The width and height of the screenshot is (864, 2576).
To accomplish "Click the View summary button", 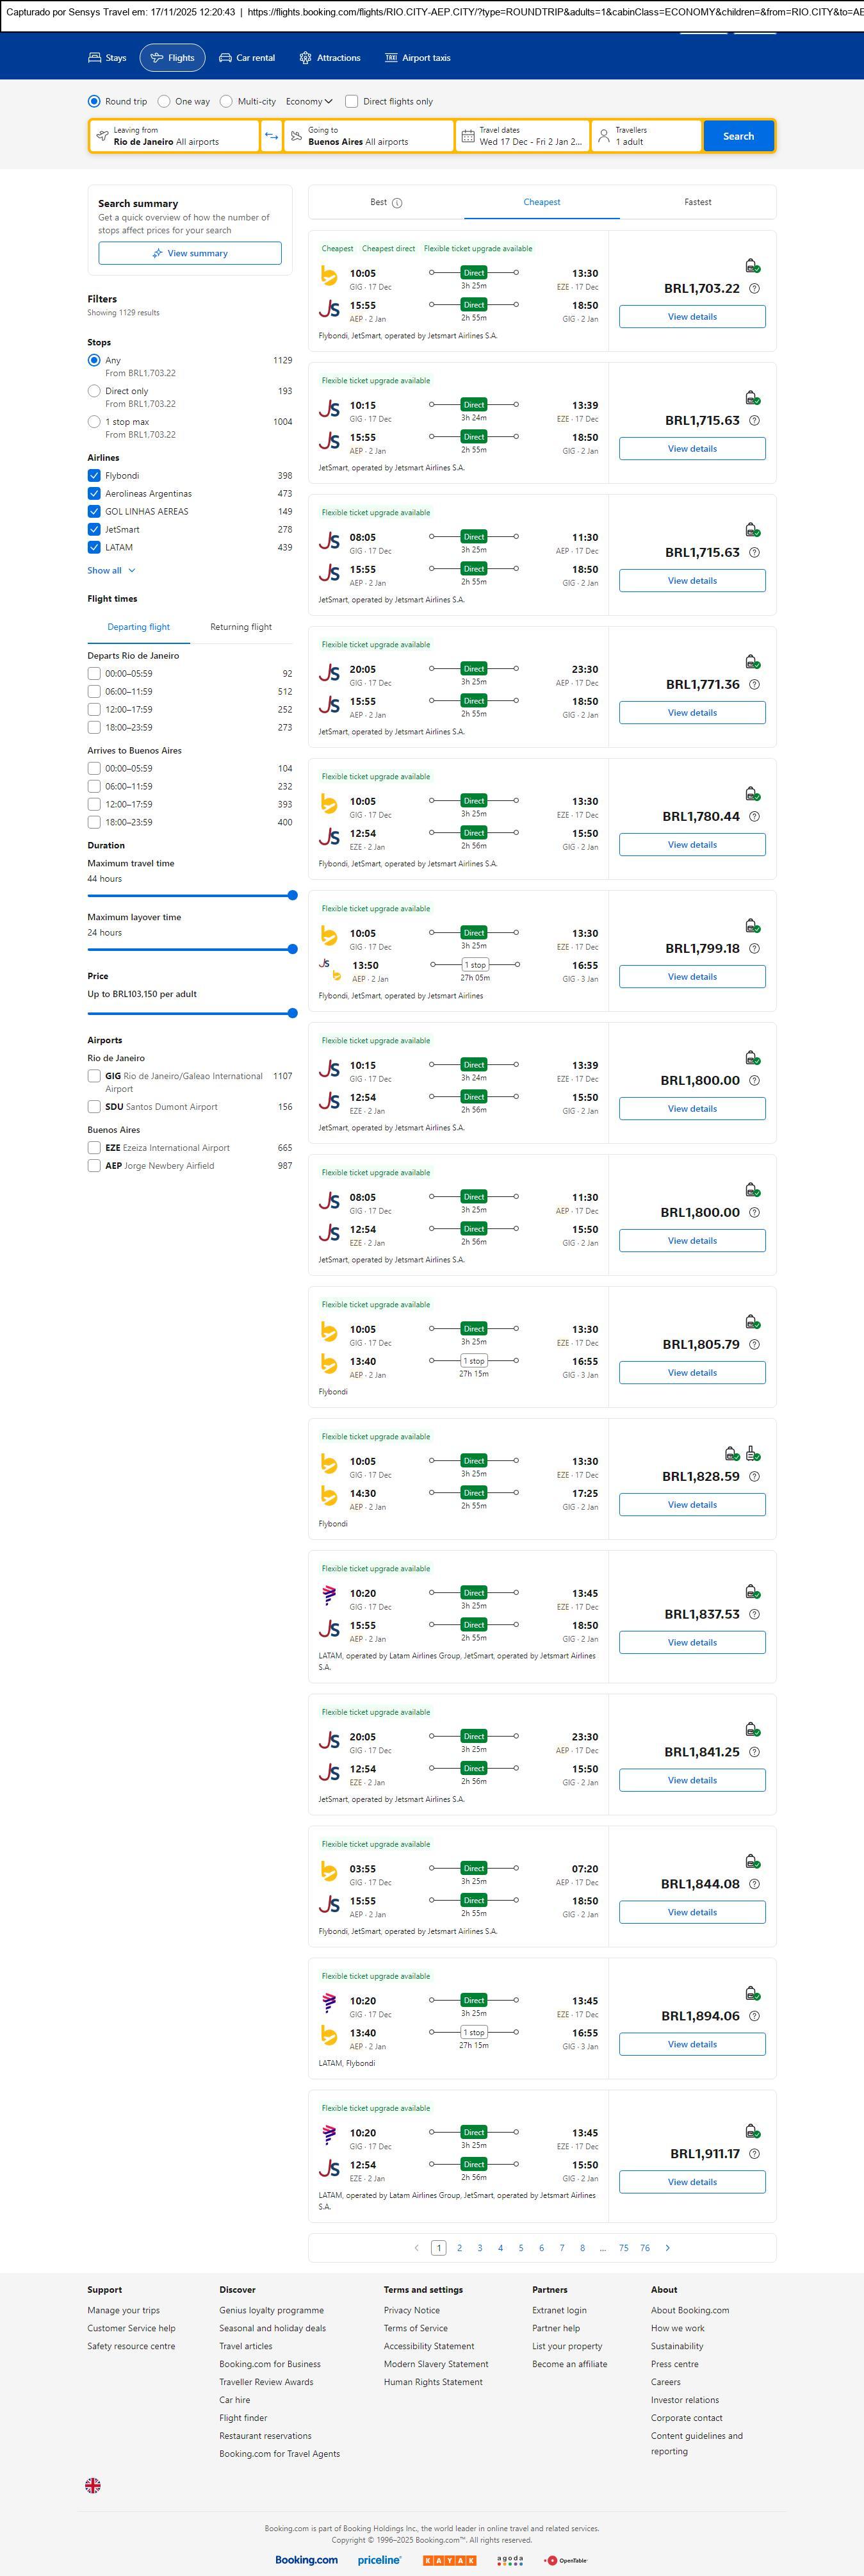I will click(190, 254).
